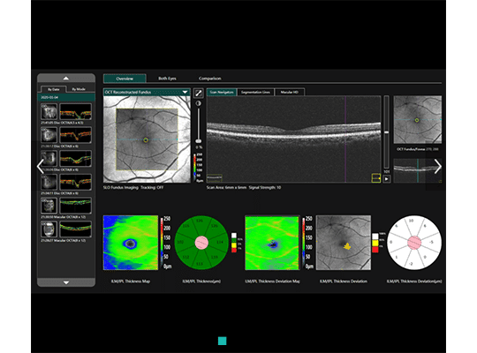The height and width of the screenshot is (353, 477).
Task: Go to previous slide with left arrow
Action: point(40,166)
